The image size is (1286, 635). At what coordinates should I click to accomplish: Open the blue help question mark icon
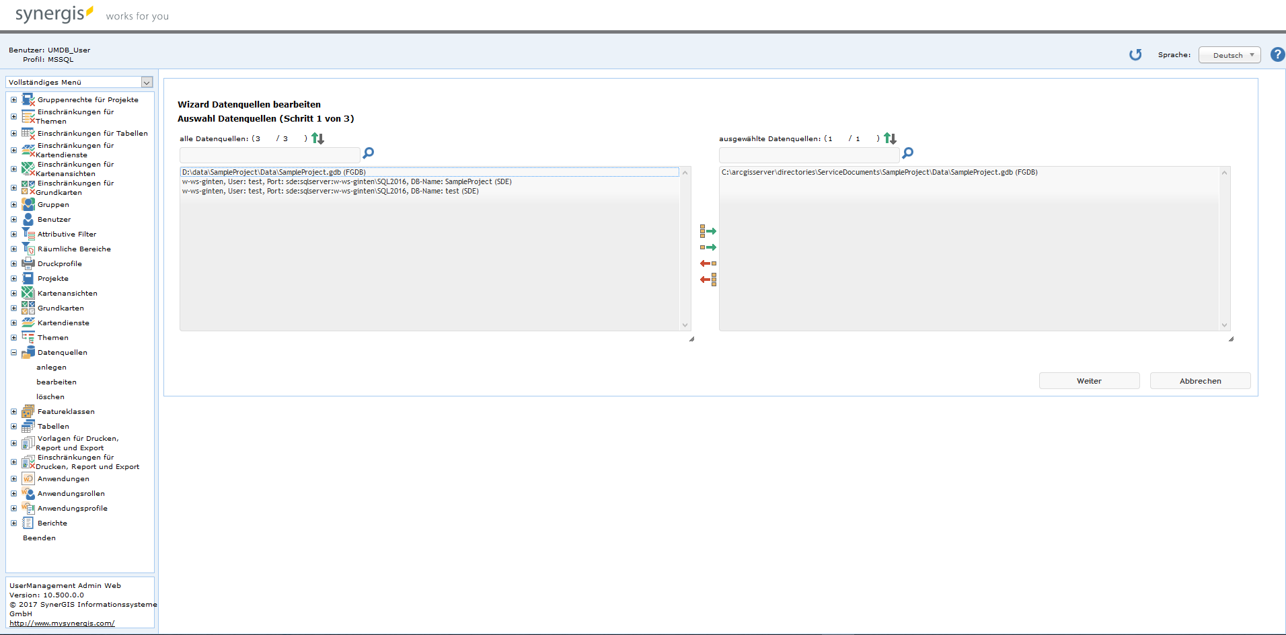(1277, 55)
